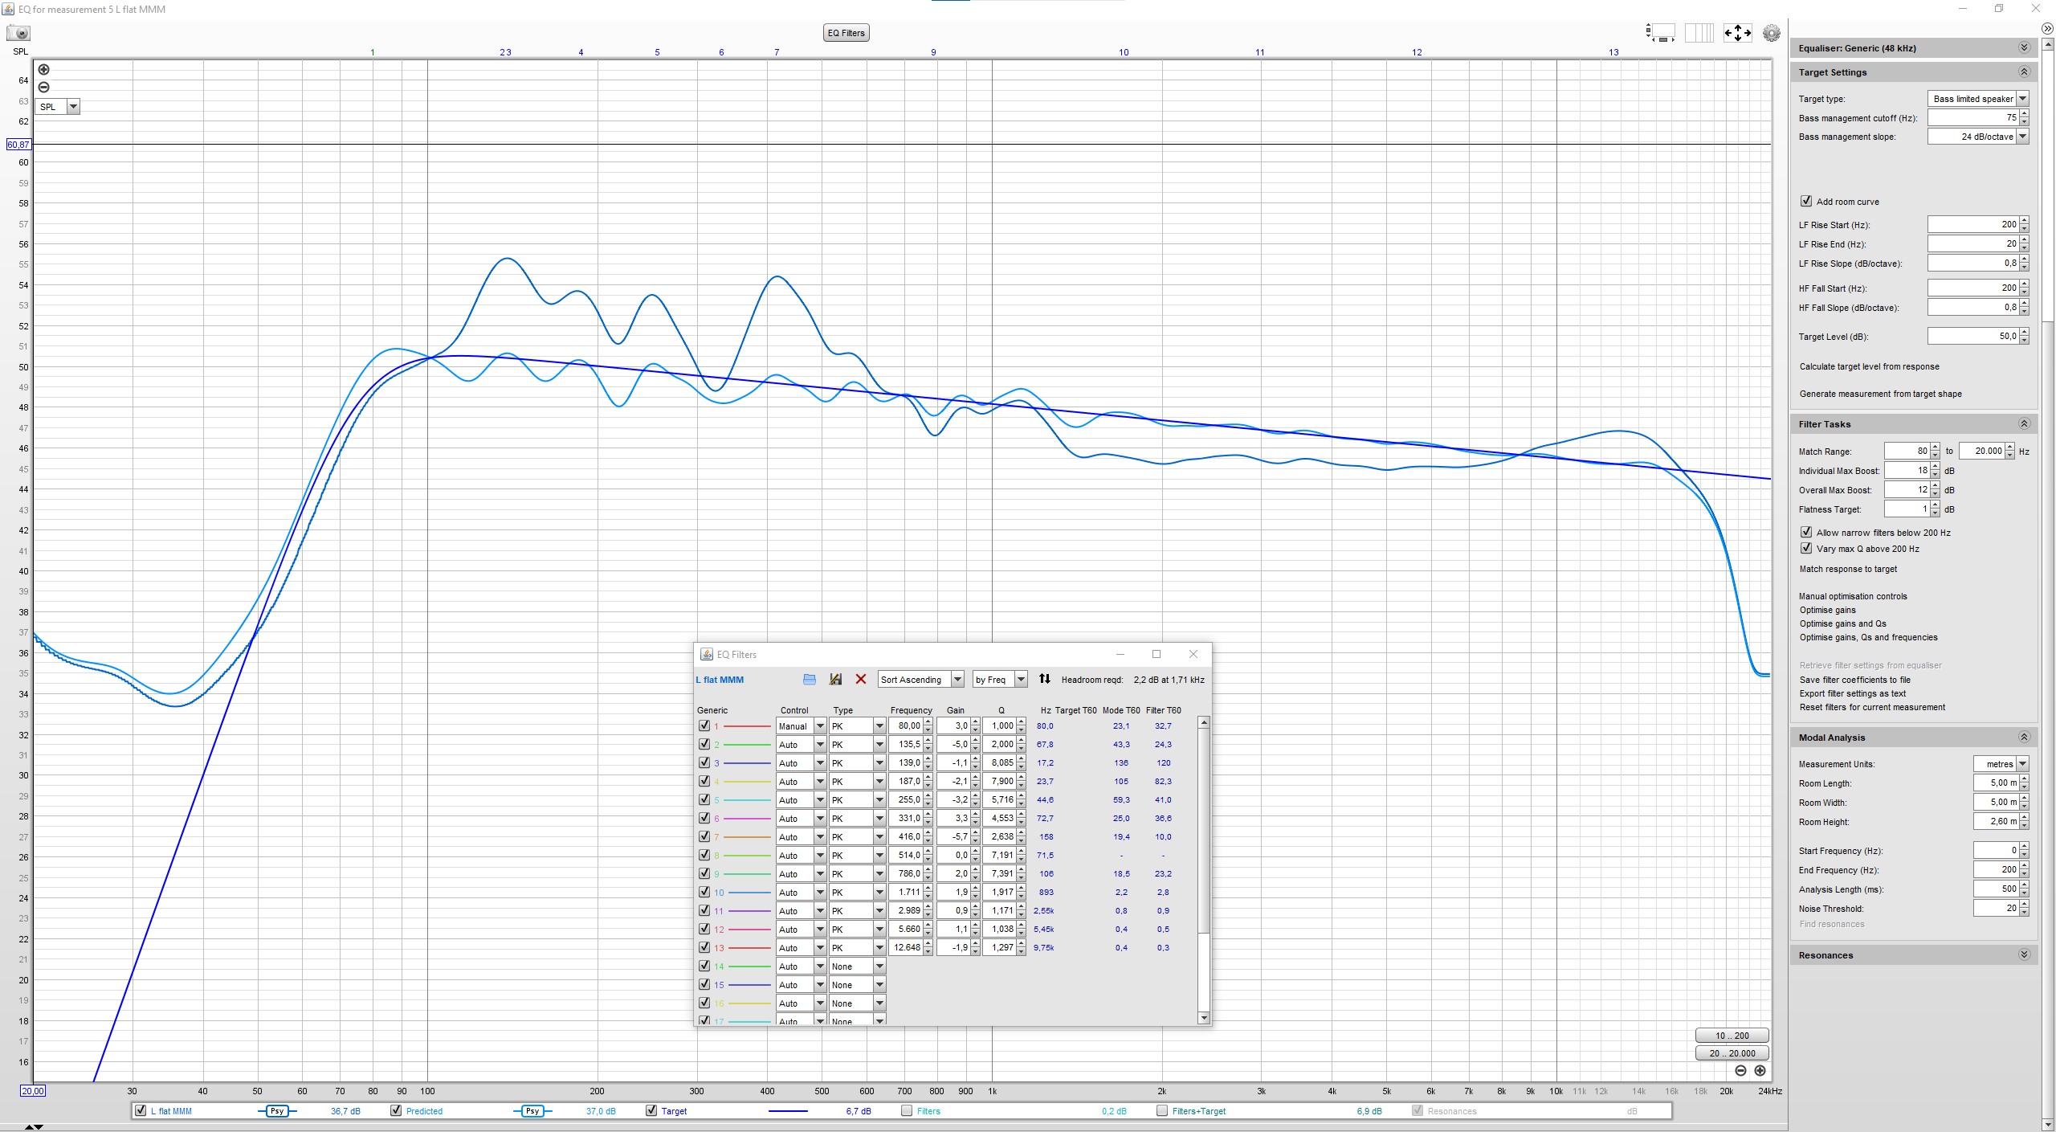Open Bass management slope dropdown
Viewport: 2056px width, 1132px height.
(x=1978, y=137)
